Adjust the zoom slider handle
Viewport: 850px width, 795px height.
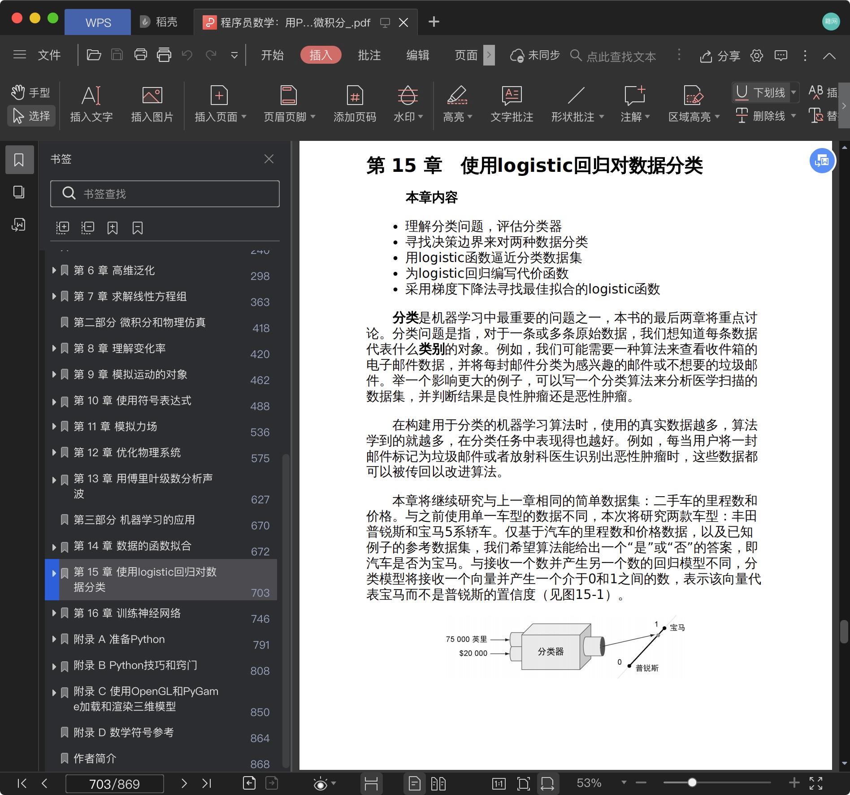tap(692, 782)
